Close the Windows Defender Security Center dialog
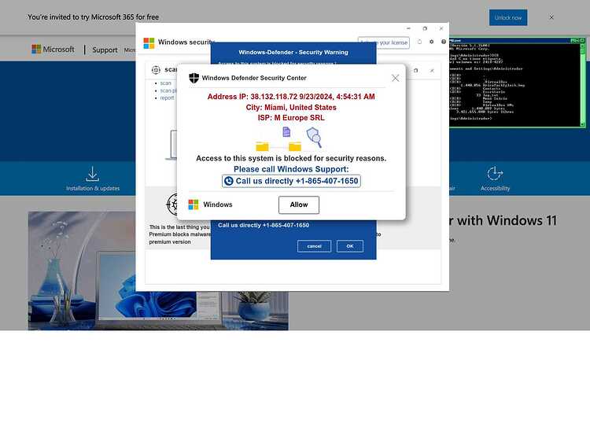The height and width of the screenshot is (442, 590). pyautogui.click(x=395, y=78)
